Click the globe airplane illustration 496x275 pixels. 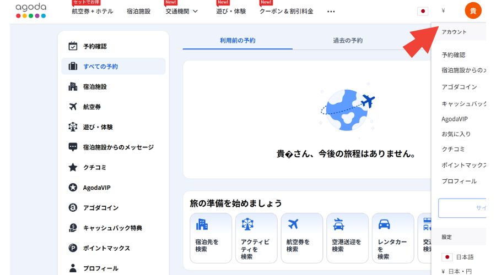[x=347, y=111]
